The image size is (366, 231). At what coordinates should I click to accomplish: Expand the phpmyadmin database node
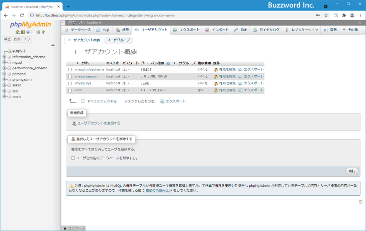(4, 79)
